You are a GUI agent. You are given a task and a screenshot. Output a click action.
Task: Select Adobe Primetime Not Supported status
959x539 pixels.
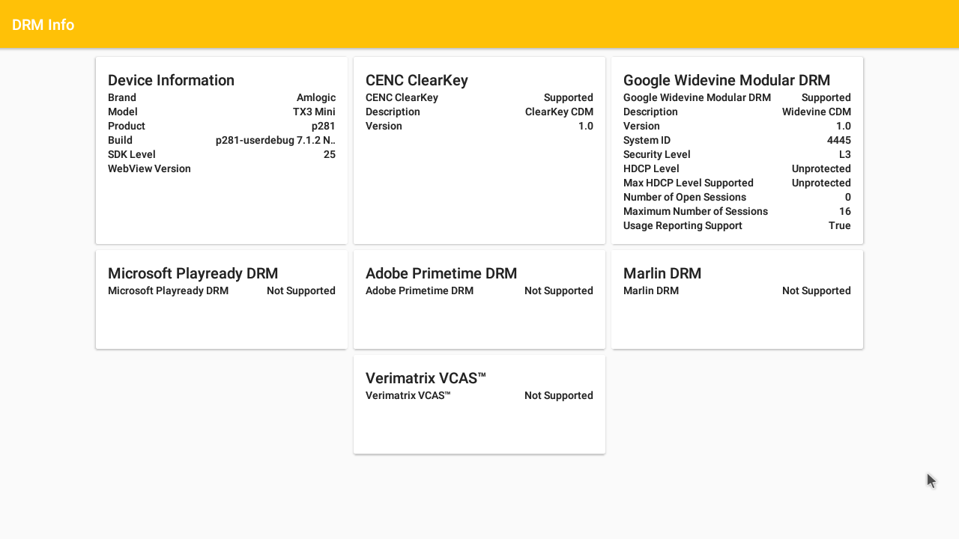(559, 290)
